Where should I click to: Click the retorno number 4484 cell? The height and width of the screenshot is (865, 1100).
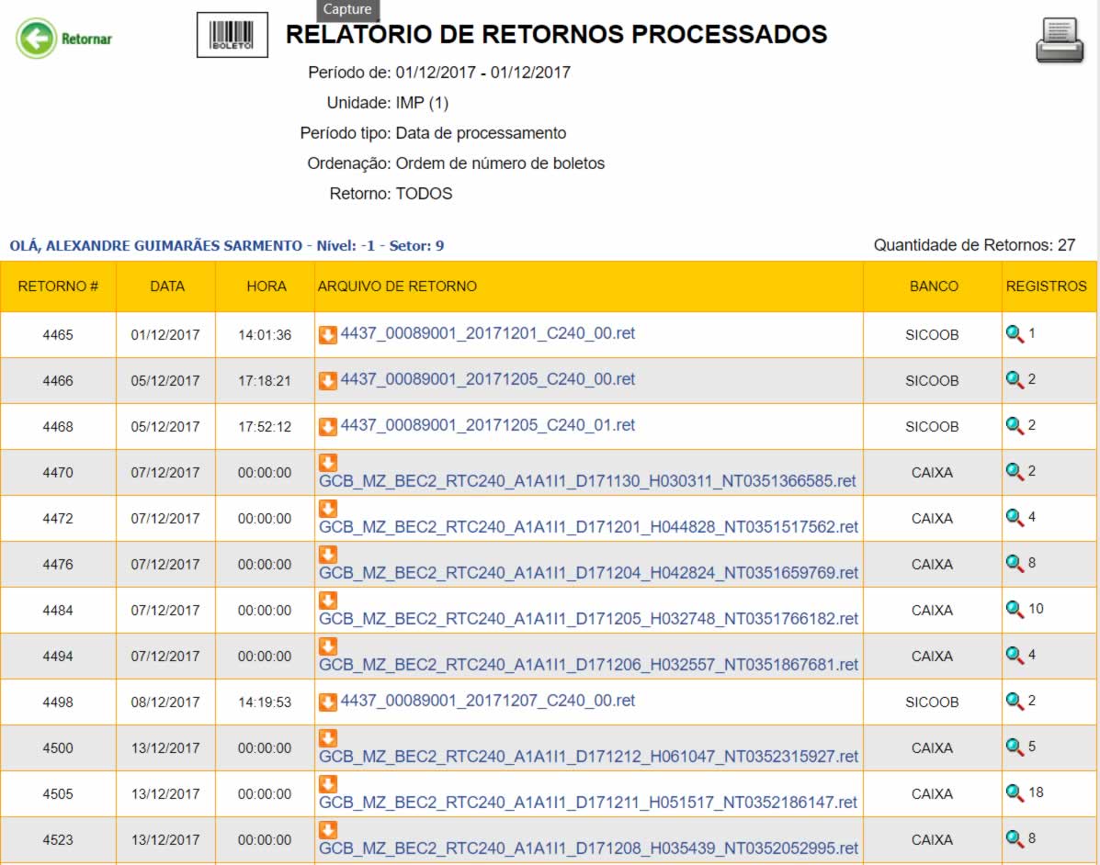[x=58, y=611]
